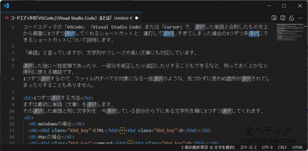
Task: Click the unsaved dot on Untitled-4 tab
Action: pyautogui.click(x=137, y=18)
